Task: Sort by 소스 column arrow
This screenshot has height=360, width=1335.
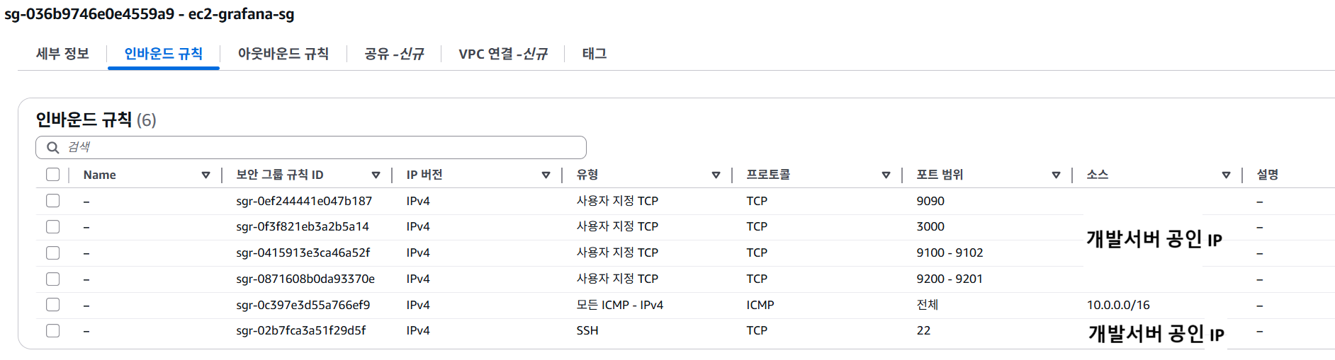Action: pos(1226,175)
